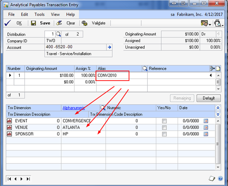This screenshot has height=186, width=228.
Task: Open the print report dropdown in toolbar
Action: pyautogui.click(x=219, y=23)
